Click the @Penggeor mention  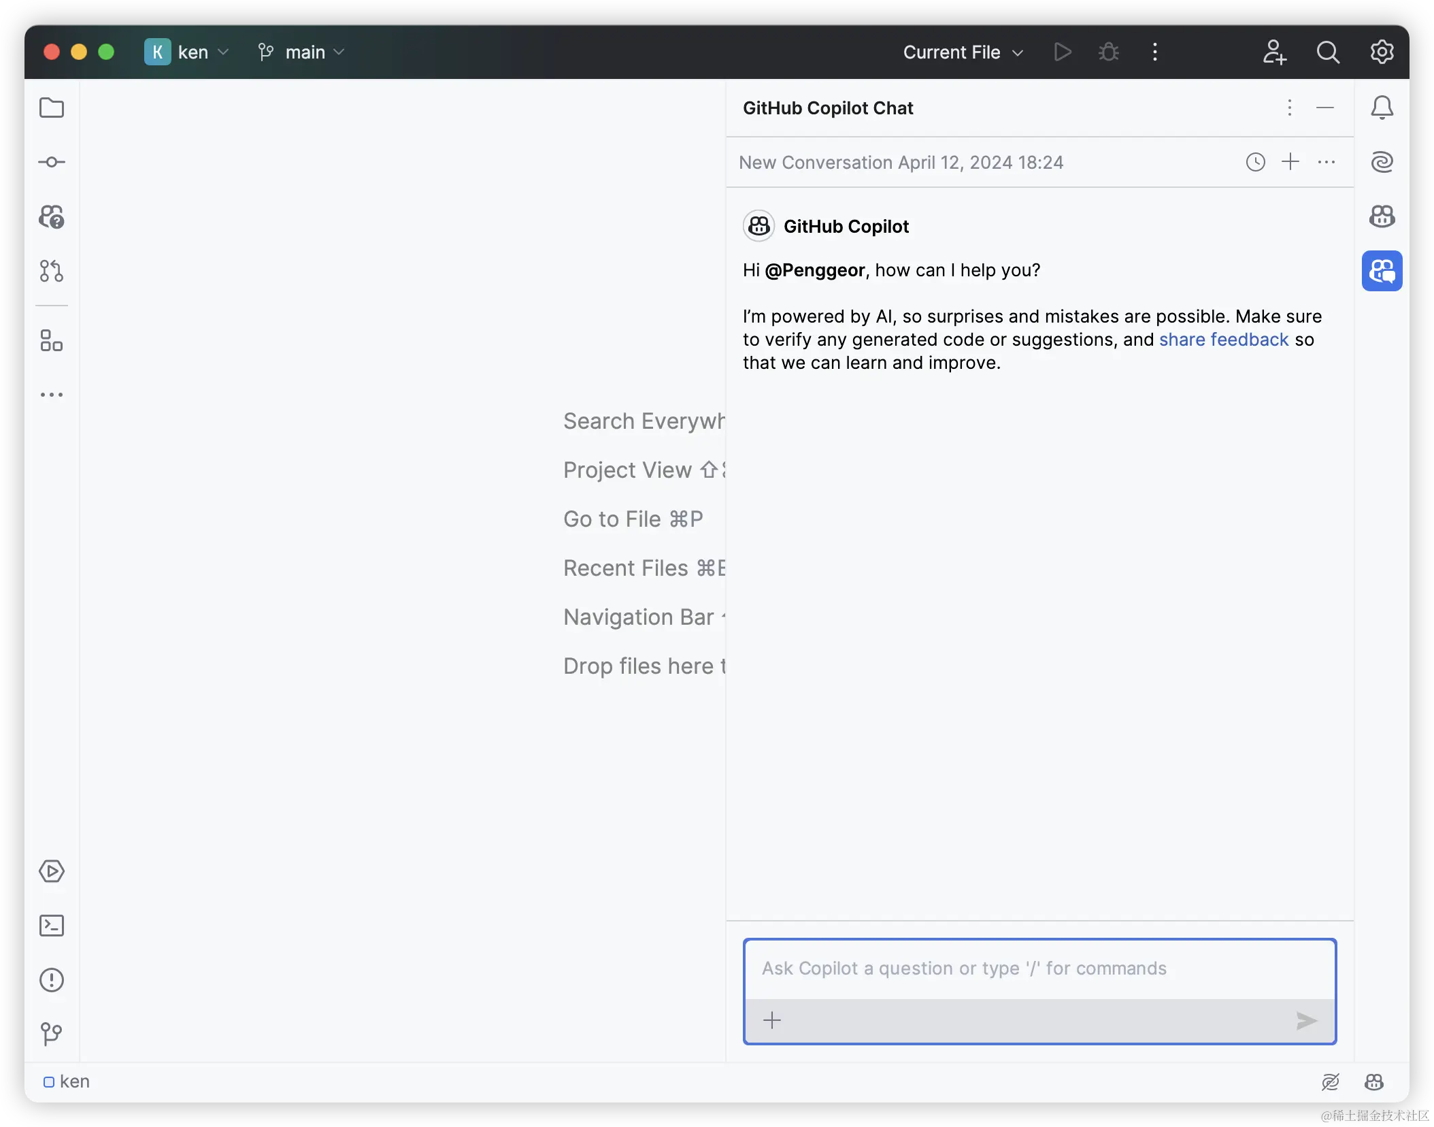click(814, 270)
